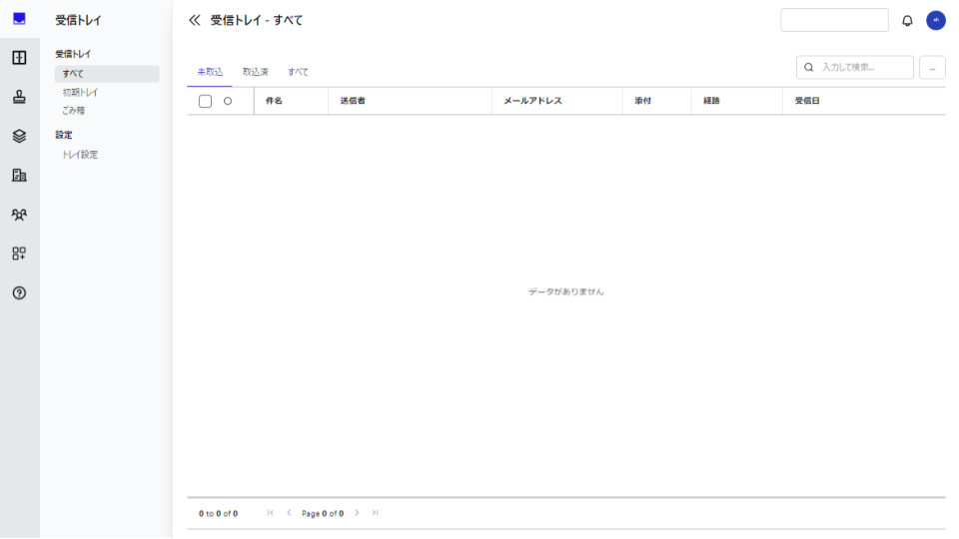Screen dimensions: 959x539
Task: Open the layers stack icon in sidebar
Action: click(19, 136)
